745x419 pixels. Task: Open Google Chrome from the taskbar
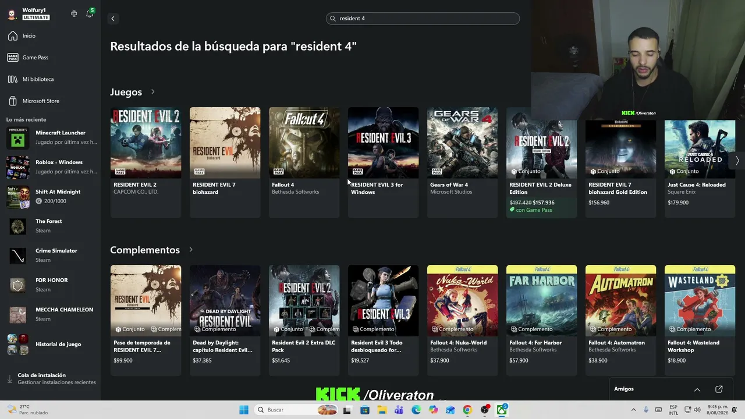tap(467, 410)
